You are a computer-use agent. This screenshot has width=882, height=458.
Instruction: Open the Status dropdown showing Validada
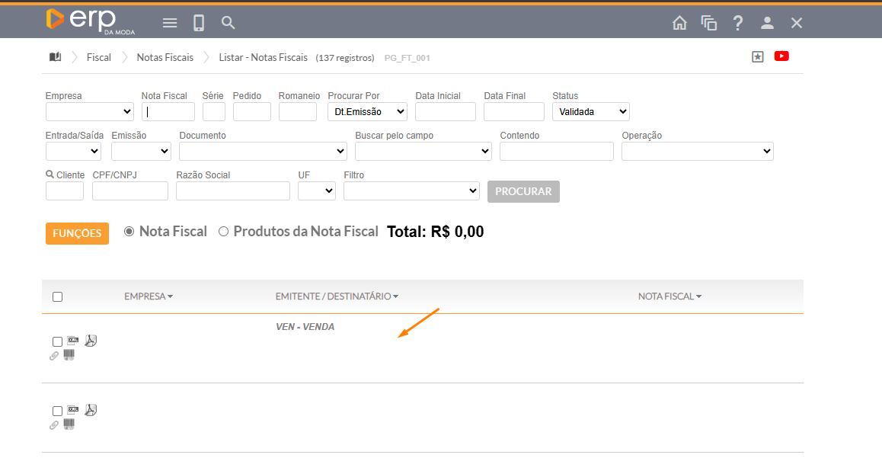[x=591, y=112]
